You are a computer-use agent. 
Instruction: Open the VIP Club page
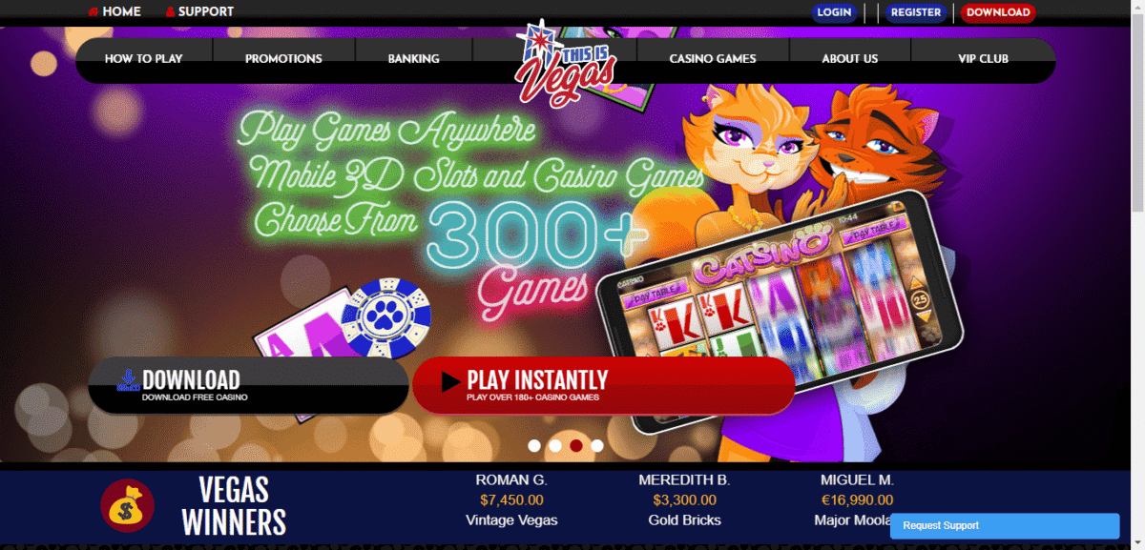(x=983, y=59)
